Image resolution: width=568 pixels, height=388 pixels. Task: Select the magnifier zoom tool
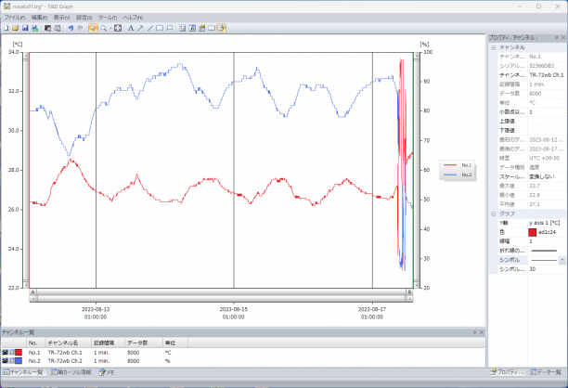click(103, 28)
